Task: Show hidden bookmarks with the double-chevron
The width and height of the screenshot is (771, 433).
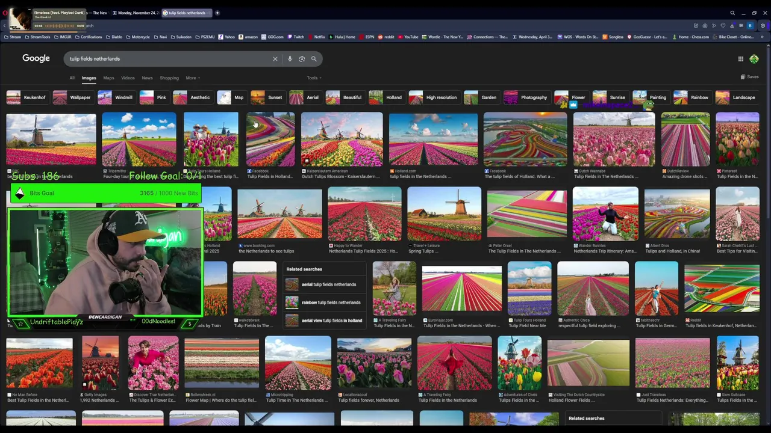Action: coord(761,37)
